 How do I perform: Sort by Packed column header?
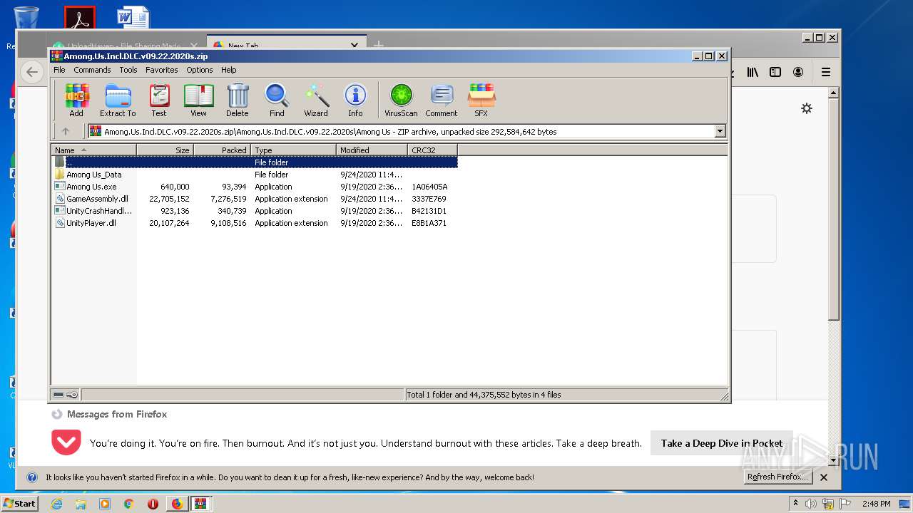point(222,150)
